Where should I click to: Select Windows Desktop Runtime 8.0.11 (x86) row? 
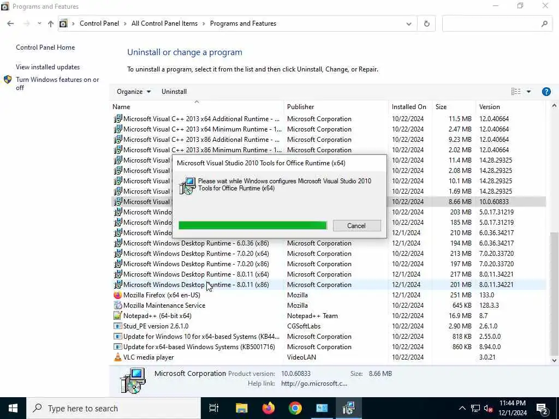click(x=328, y=285)
